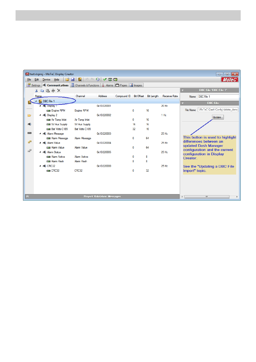The height and width of the screenshot is (362, 256).
Task: Validate the project with the green checkmark icon
Action: [105, 79]
